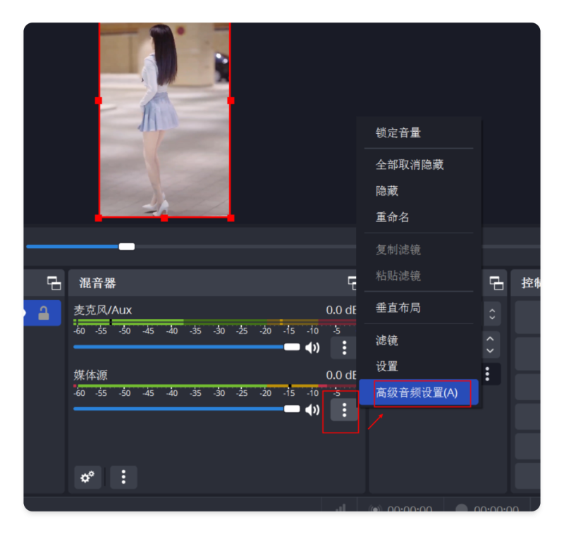Click the mixer bottom toolbar three-dot menu

pos(123,477)
